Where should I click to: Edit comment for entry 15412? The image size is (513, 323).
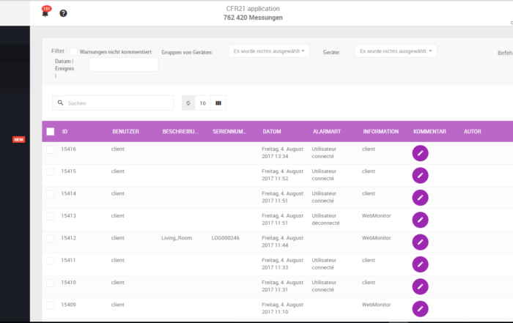(420, 242)
